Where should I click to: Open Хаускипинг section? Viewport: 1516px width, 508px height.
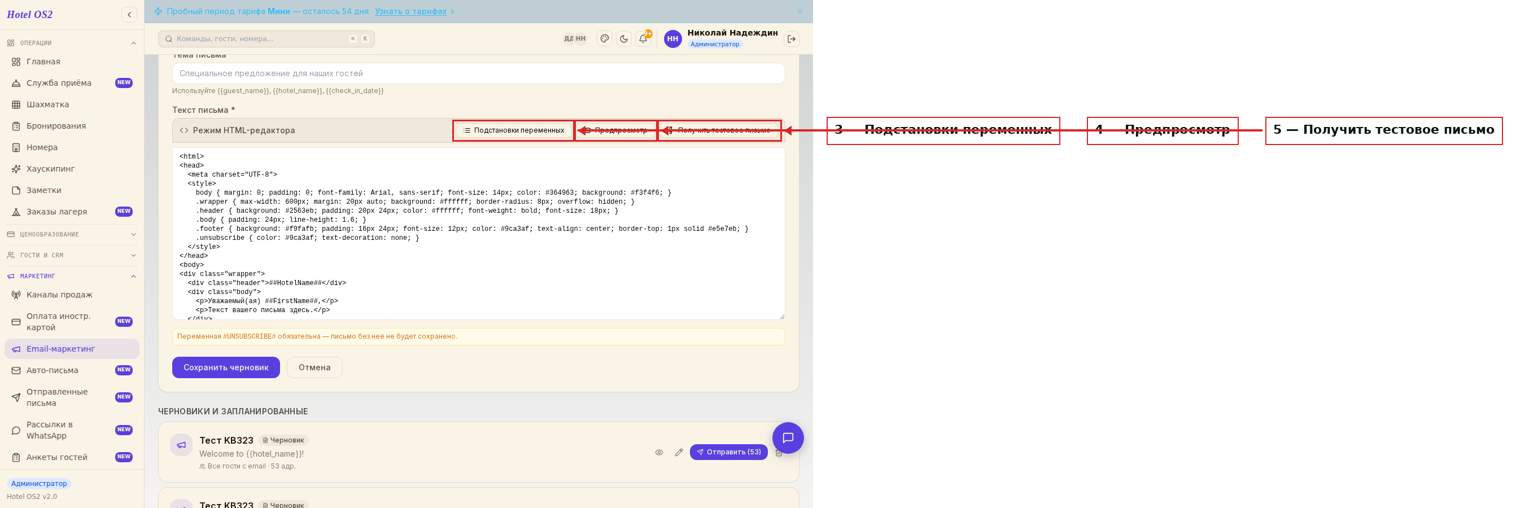click(x=72, y=169)
